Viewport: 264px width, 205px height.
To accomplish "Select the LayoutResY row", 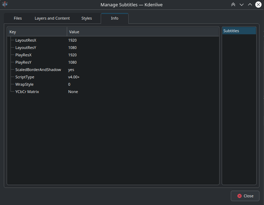I will point(26,48).
